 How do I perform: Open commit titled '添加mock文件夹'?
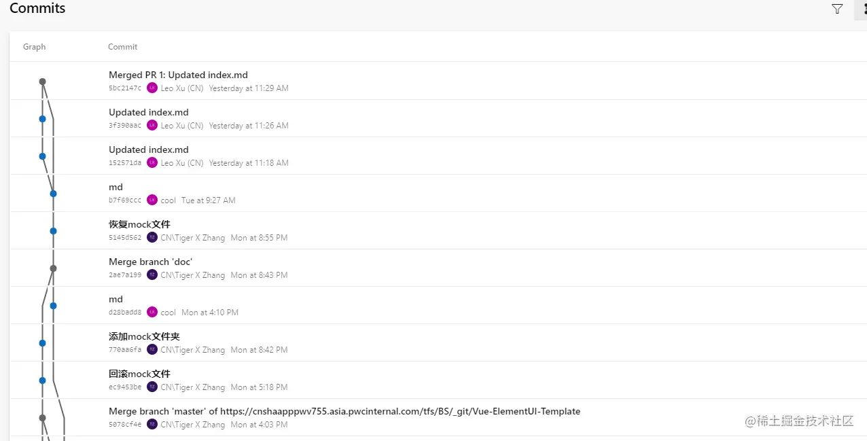[144, 336]
